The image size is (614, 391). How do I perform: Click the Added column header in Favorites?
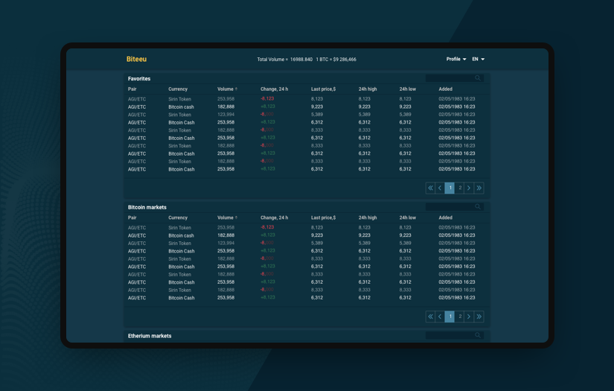[x=446, y=89]
